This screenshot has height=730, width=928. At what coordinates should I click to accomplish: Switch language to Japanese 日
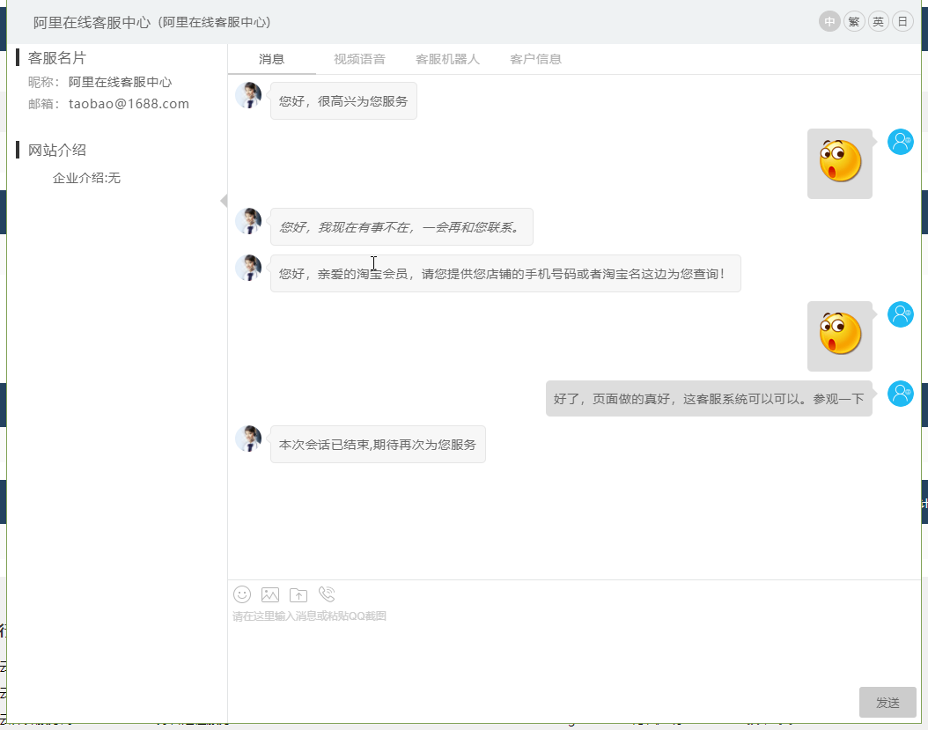(x=902, y=22)
